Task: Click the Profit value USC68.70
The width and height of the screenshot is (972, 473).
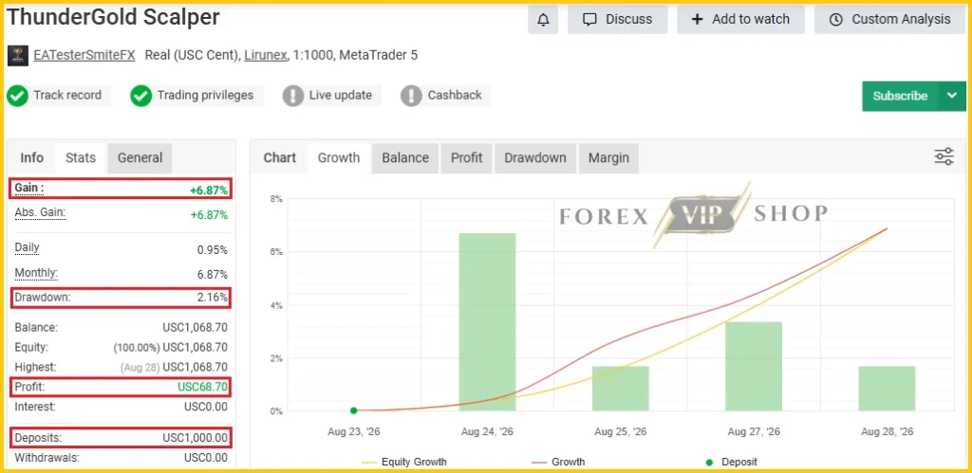Action: [204, 388]
